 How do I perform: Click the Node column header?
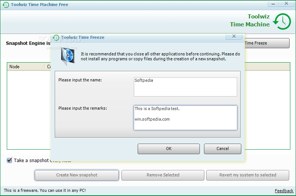coord(26,67)
